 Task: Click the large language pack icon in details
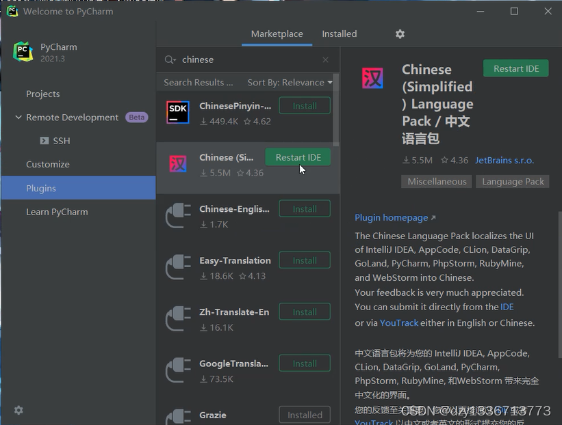372,78
